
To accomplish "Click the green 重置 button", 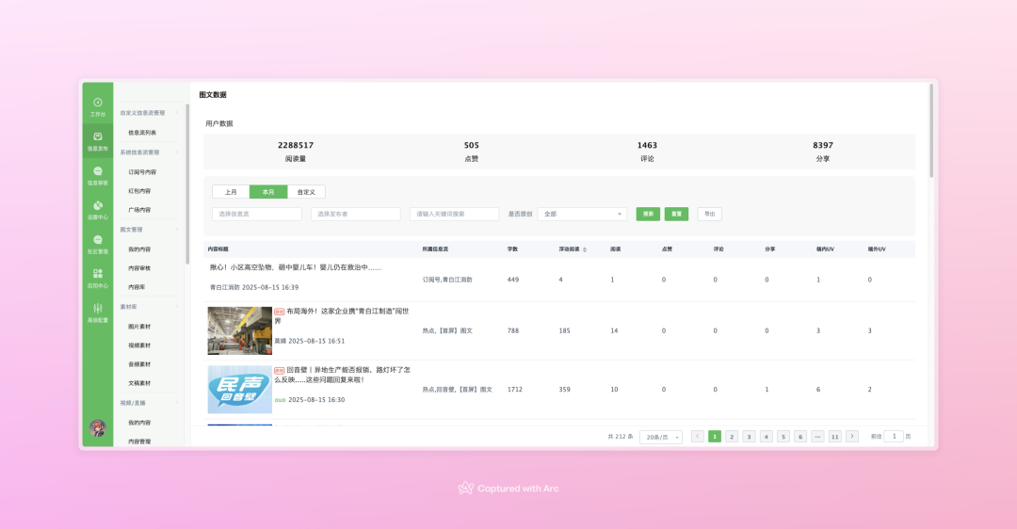I will click(676, 214).
